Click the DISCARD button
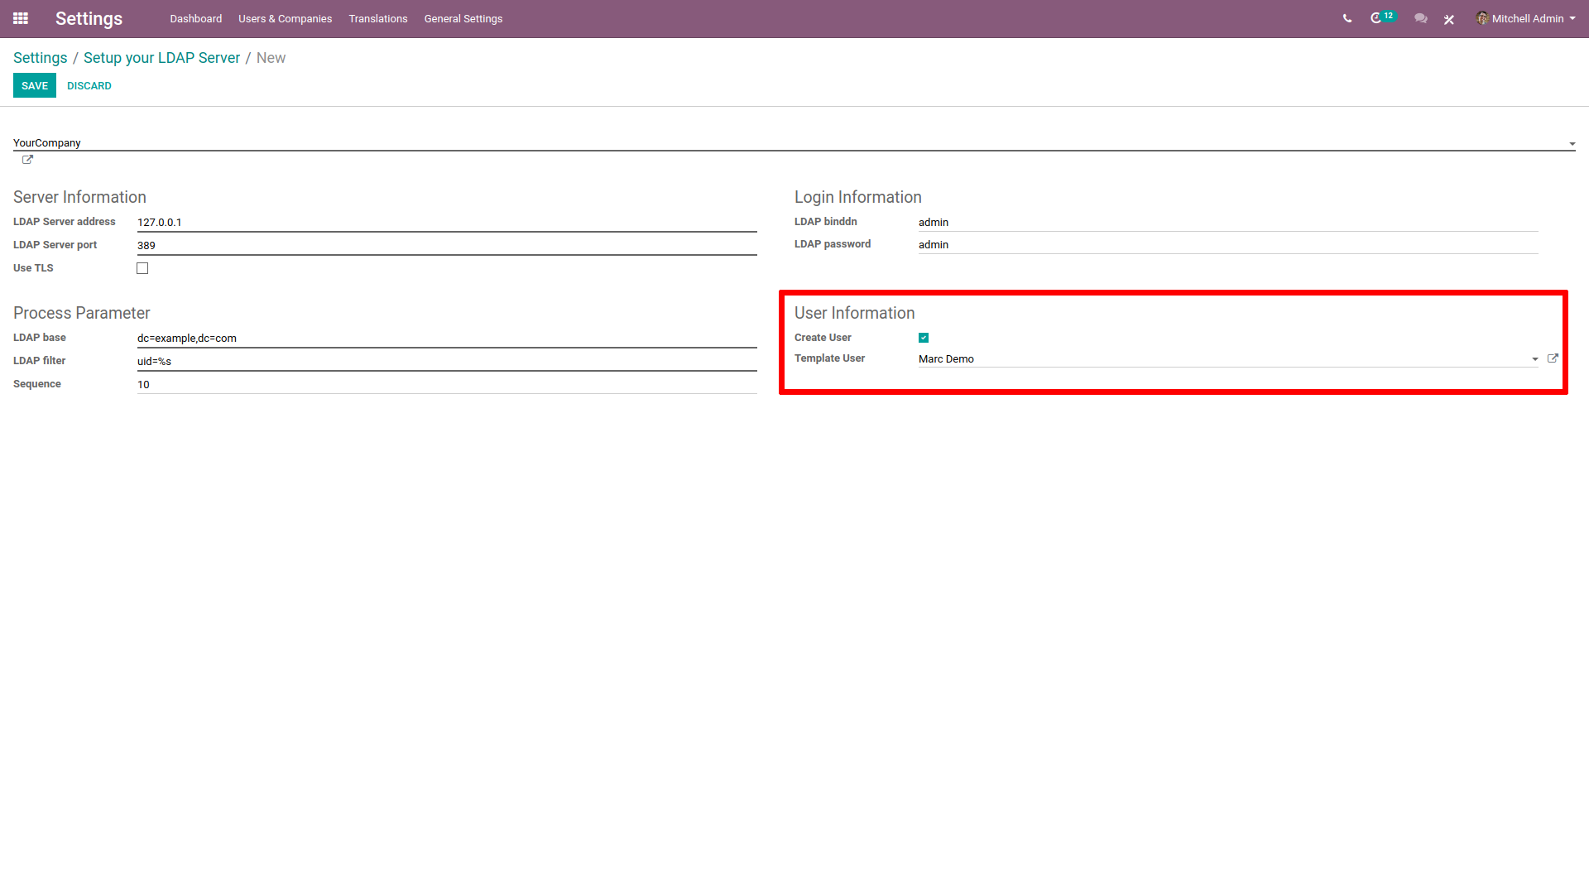The image size is (1589, 894). (87, 85)
